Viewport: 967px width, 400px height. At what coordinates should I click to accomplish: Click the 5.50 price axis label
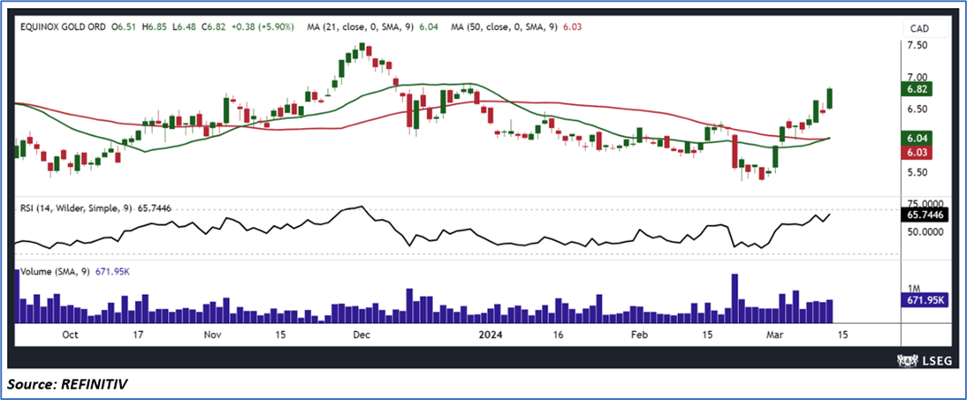pos(918,172)
